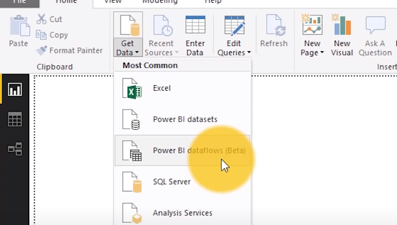The image size is (397, 225).
Task: Click the New Page icon
Action: [x=312, y=25]
